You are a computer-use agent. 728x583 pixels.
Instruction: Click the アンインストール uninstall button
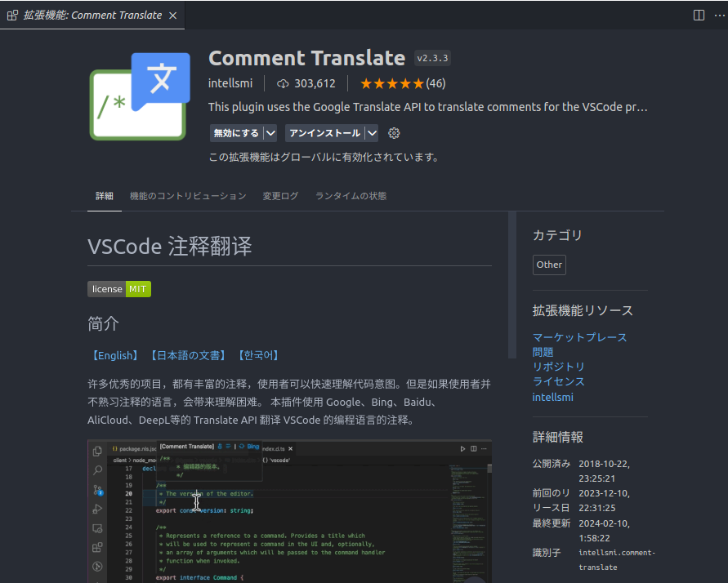(324, 133)
